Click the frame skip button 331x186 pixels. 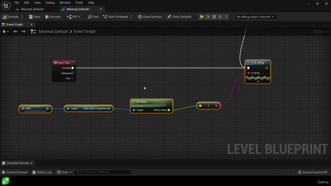(208, 17)
